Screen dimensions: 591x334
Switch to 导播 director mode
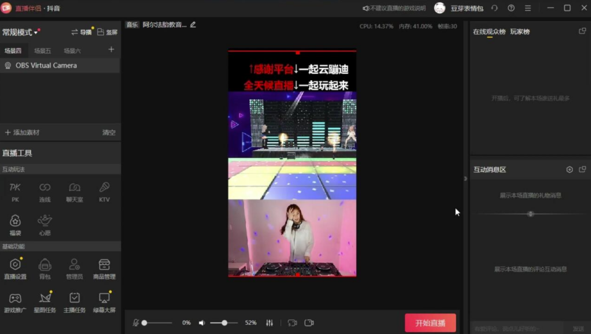point(81,32)
